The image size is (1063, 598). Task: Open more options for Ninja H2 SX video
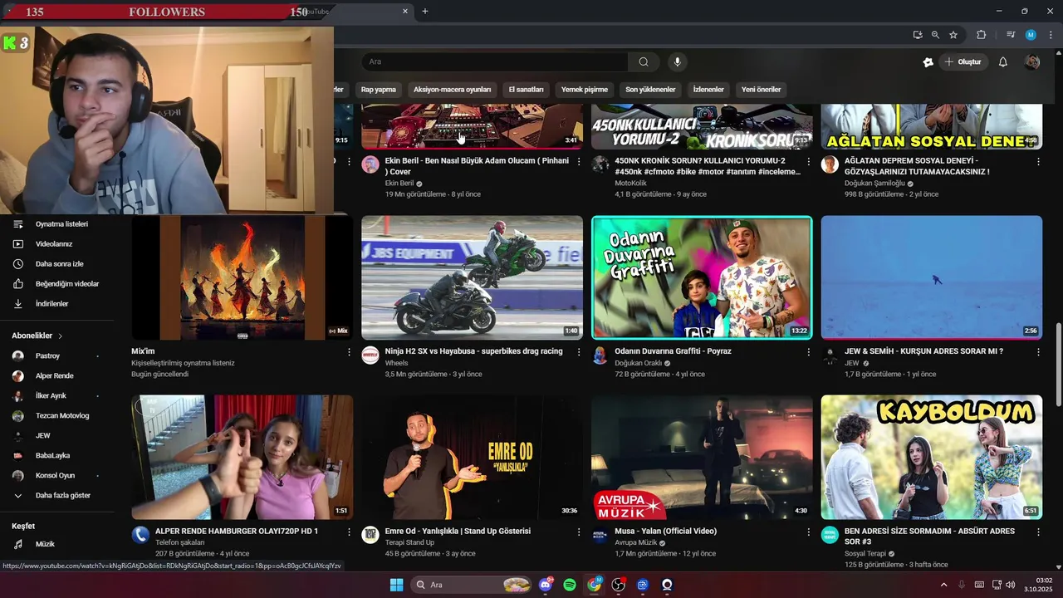579,352
